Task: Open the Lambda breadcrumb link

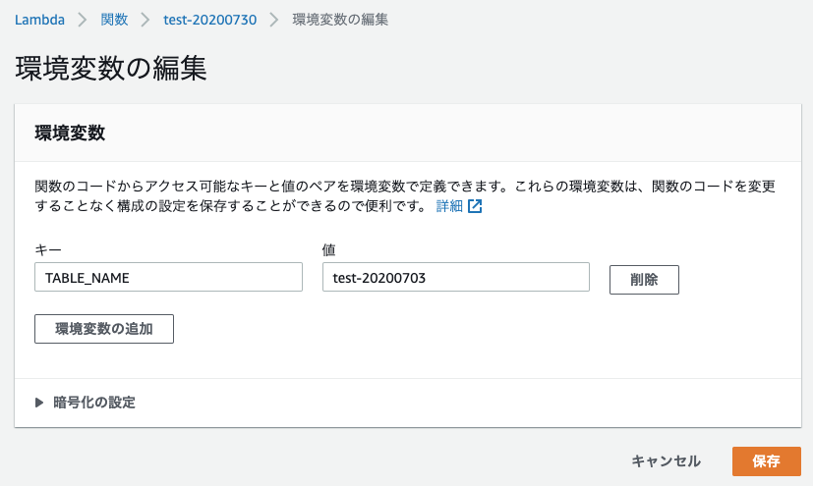Action: pyautogui.click(x=39, y=20)
